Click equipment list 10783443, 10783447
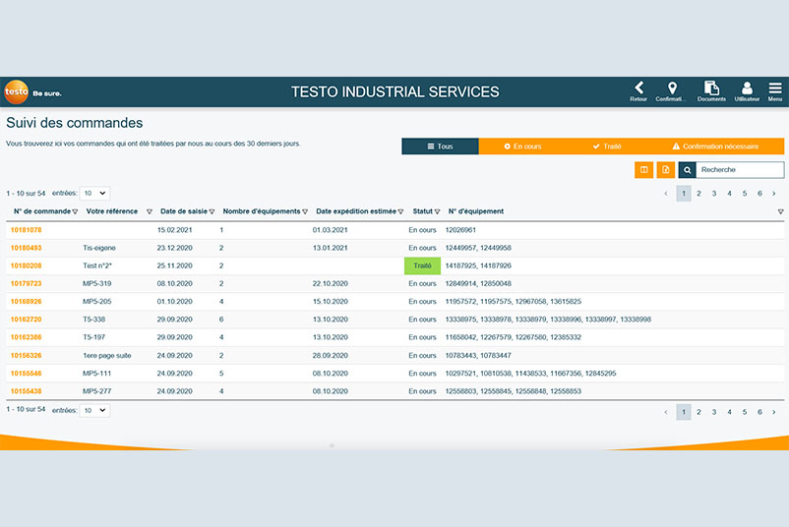 (478, 356)
